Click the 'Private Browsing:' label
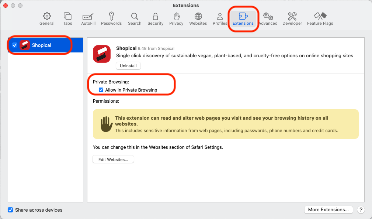372x219 pixels. (x=111, y=82)
